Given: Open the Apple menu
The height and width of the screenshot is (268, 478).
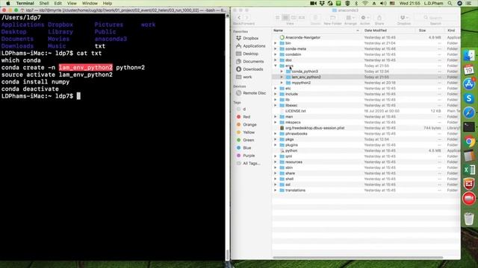Looking at the screenshot, I should [x=8, y=3].
